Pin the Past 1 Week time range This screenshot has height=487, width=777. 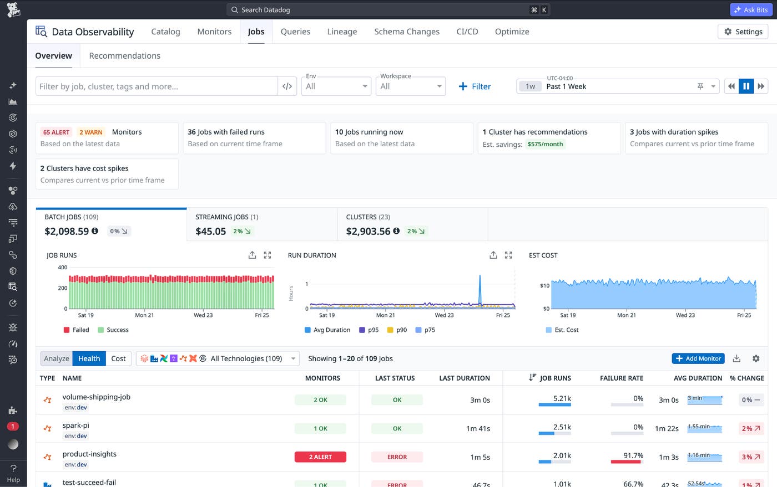700,86
